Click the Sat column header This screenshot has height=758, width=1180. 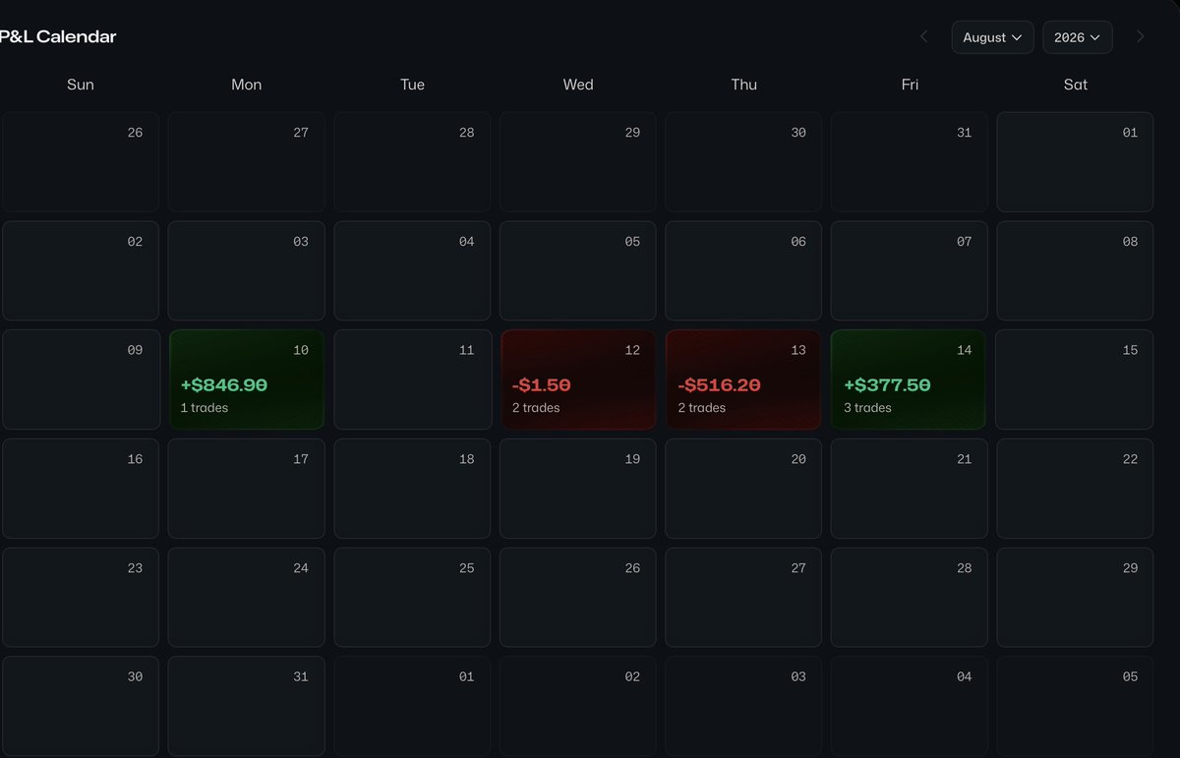(1076, 85)
